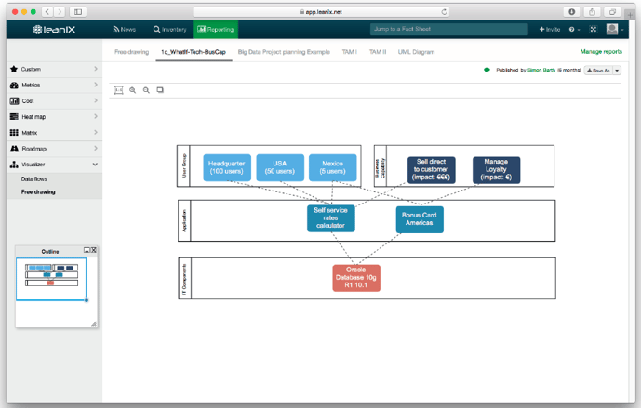Click the Safari back button
The image size is (641, 408).
(47, 12)
